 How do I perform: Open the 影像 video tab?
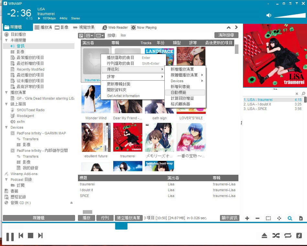point(61,27)
